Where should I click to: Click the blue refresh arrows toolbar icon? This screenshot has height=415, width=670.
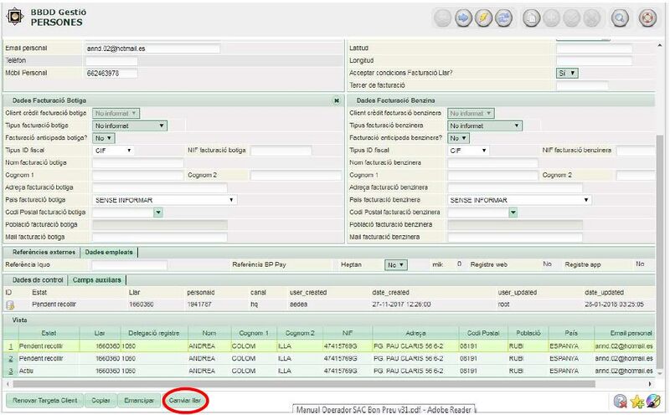pos(503,17)
